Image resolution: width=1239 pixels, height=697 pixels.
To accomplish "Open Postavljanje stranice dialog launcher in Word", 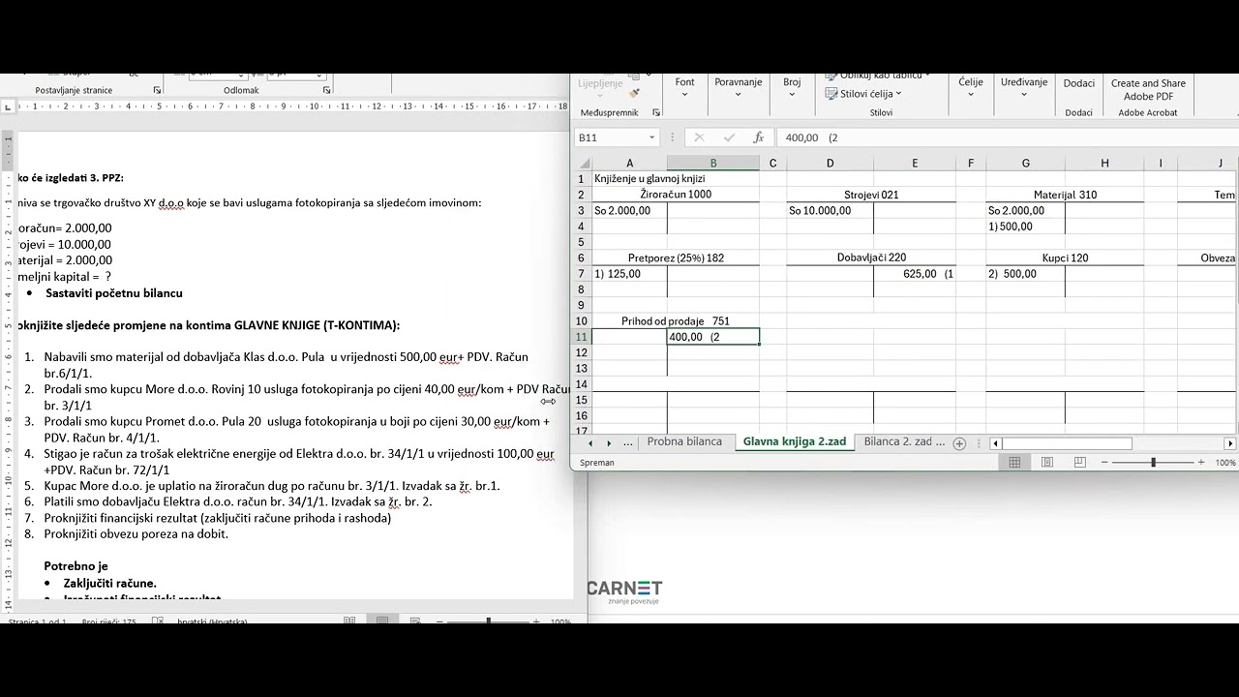I will (x=158, y=90).
